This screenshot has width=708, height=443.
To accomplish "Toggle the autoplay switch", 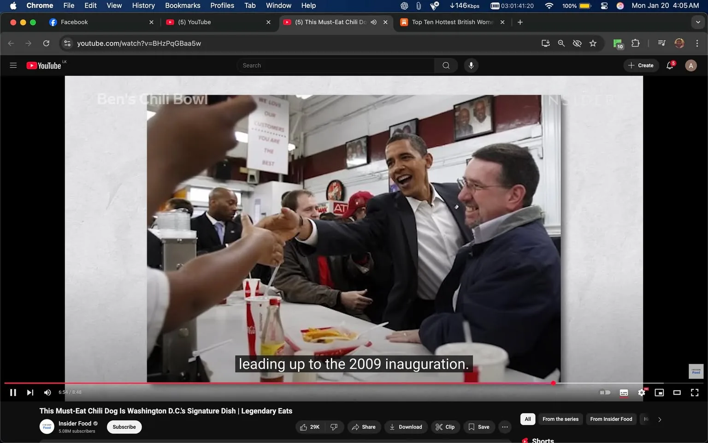I will point(605,392).
